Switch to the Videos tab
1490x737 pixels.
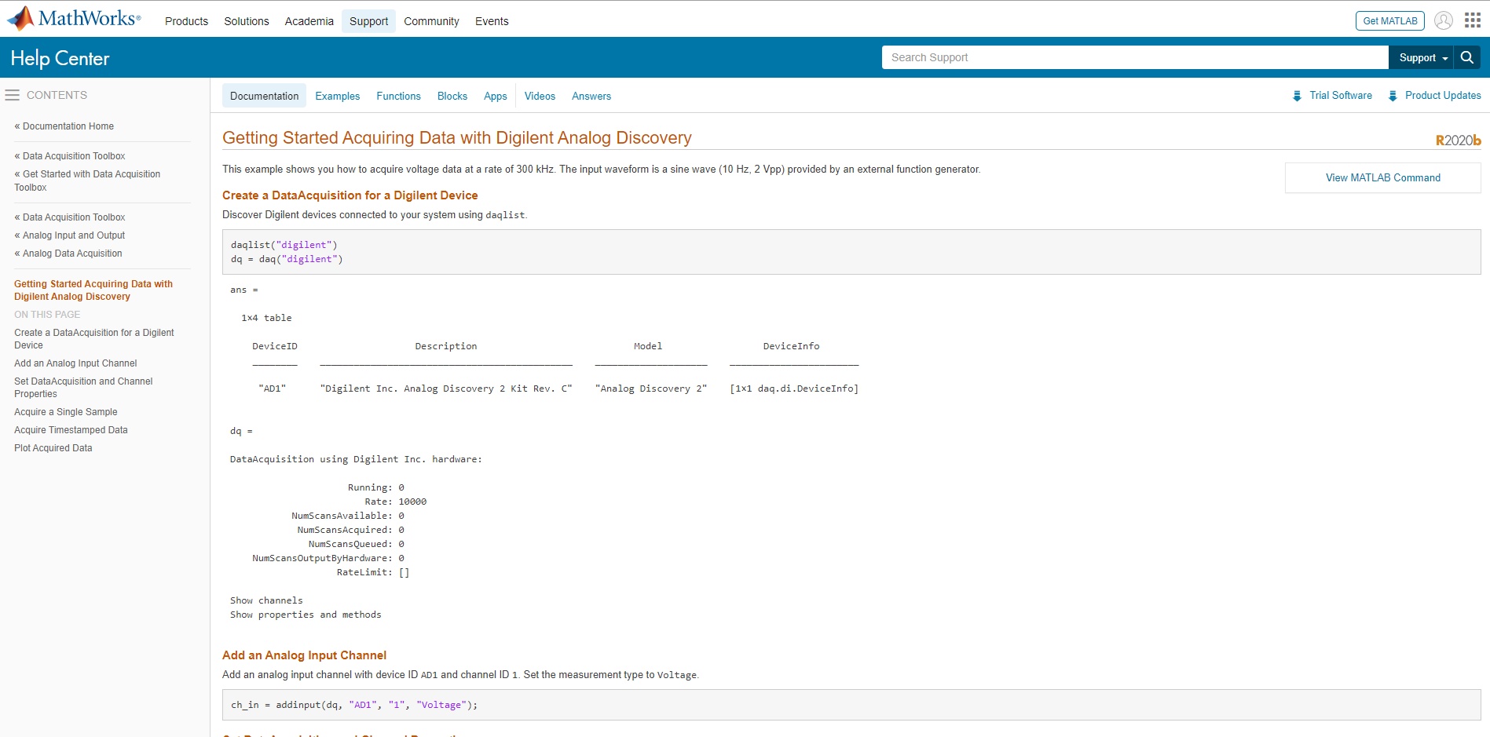(540, 96)
